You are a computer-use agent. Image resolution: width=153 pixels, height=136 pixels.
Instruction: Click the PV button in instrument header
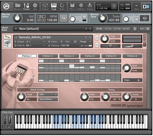click(x=145, y=45)
